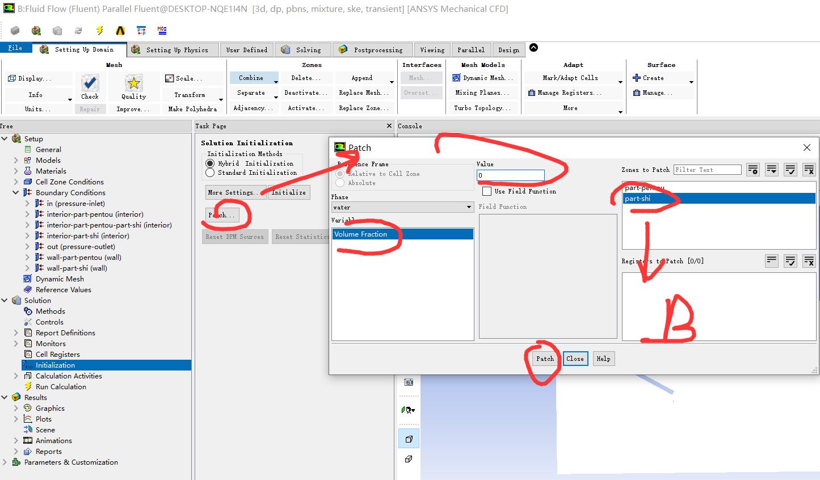Image resolution: width=820 pixels, height=480 pixels.
Task: Click Help button in Patch dialog
Action: point(603,359)
